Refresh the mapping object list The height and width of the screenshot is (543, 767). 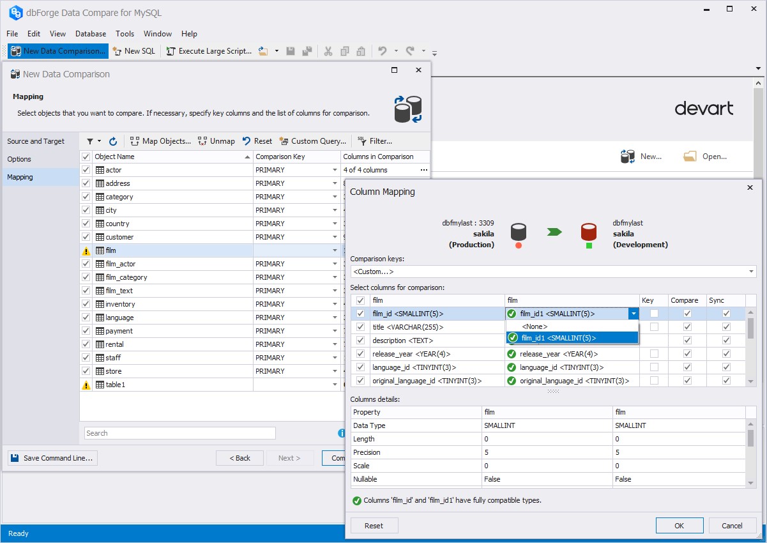coord(113,141)
